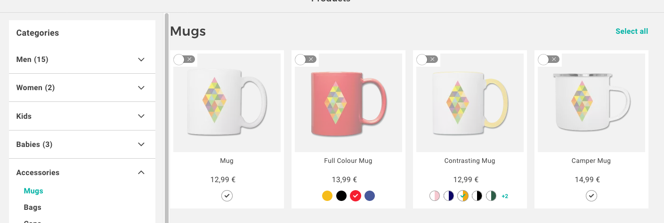Choose the white/pink Contrasting Mug colour

[x=435, y=196]
